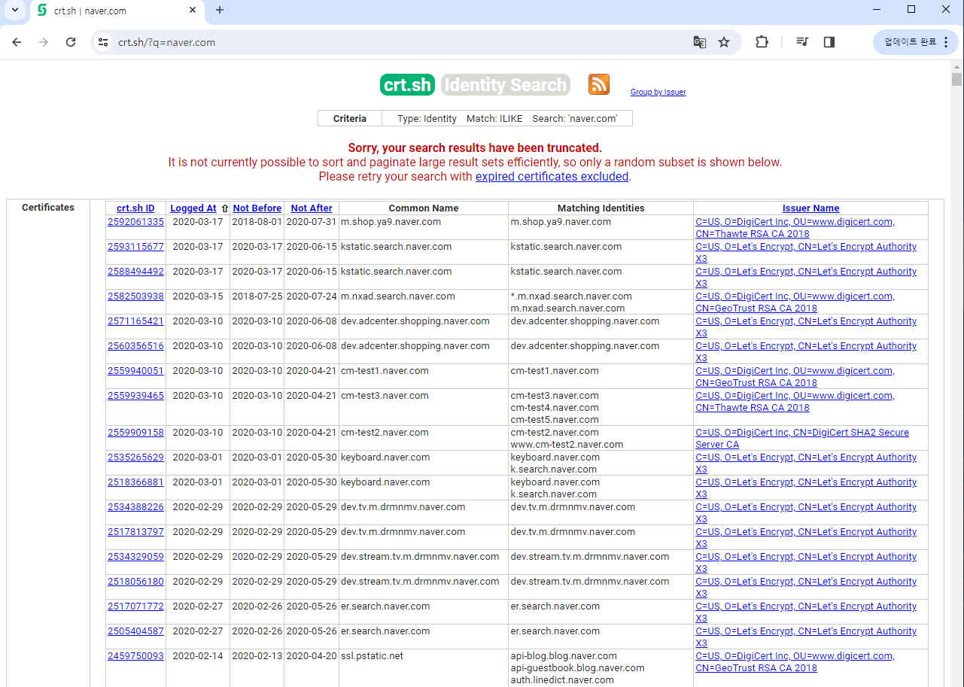Click matching identity api-guestbook.blog.naver.com
The width and height of the screenshot is (964, 687).
tap(577, 668)
